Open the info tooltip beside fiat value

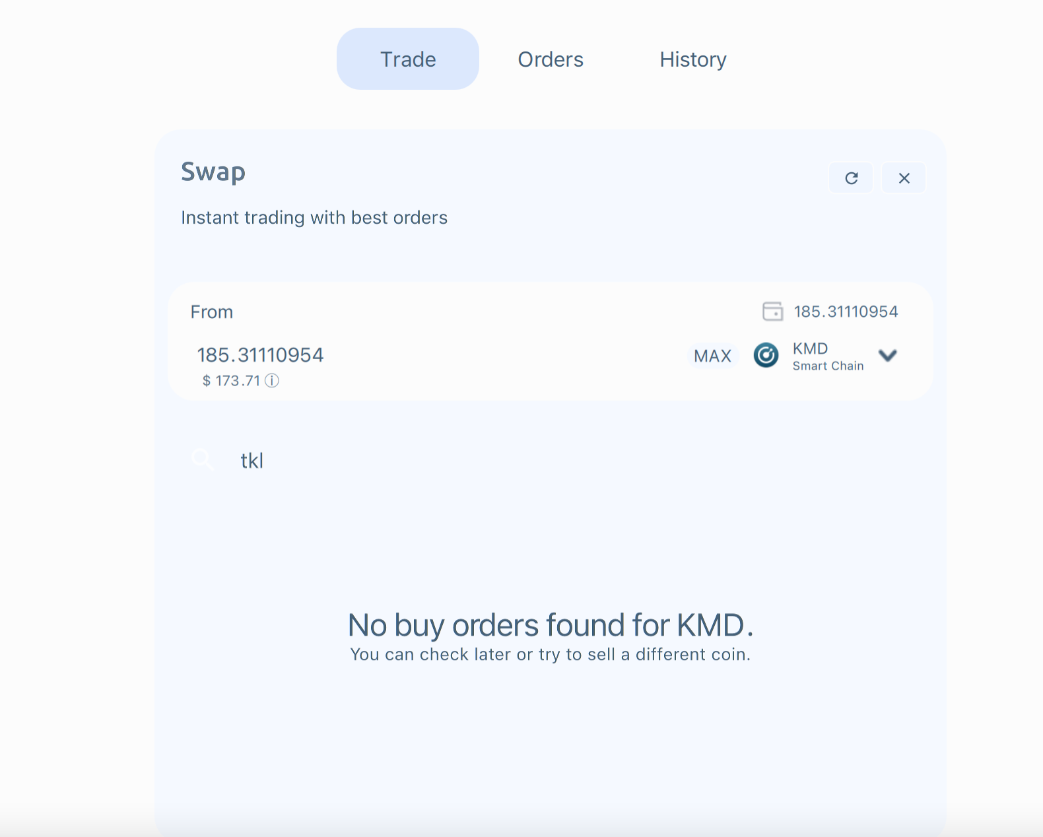(x=272, y=380)
